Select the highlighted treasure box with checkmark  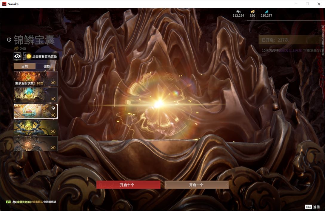coord(36,111)
